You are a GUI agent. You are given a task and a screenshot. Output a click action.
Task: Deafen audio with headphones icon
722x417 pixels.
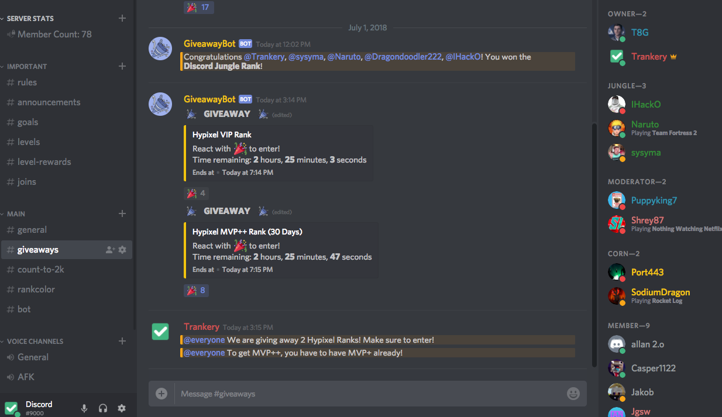click(103, 408)
